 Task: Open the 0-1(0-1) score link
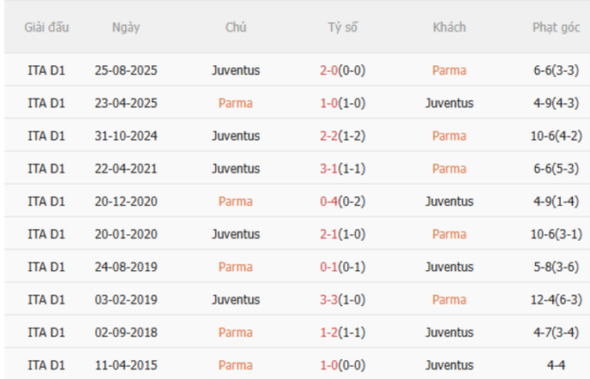[342, 267]
